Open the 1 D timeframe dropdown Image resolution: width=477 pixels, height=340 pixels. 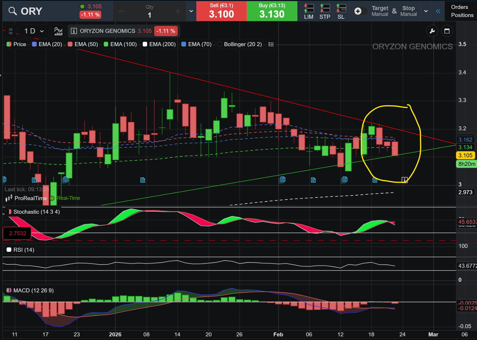pyautogui.click(x=34, y=31)
